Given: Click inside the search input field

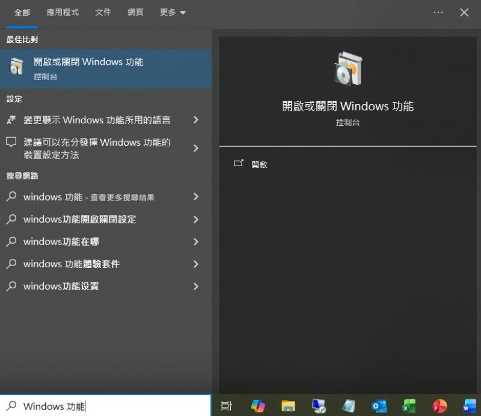Looking at the screenshot, I should (x=106, y=406).
